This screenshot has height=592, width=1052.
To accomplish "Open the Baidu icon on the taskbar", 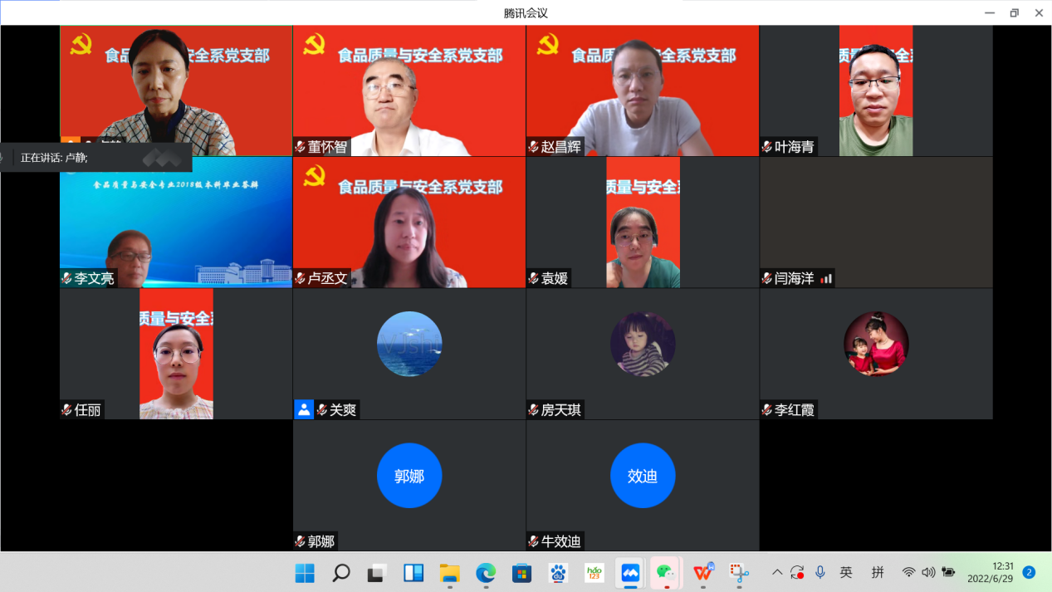I will coord(558,573).
